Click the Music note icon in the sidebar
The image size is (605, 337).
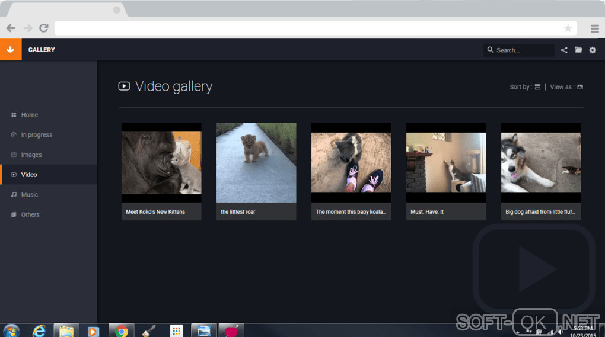[x=14, y=195]
